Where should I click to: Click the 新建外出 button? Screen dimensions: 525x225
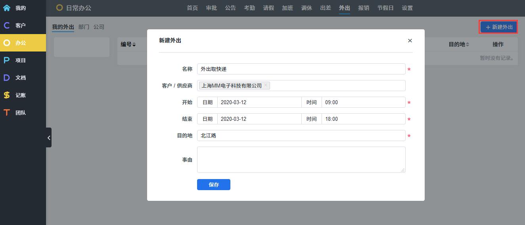(498, 27)
